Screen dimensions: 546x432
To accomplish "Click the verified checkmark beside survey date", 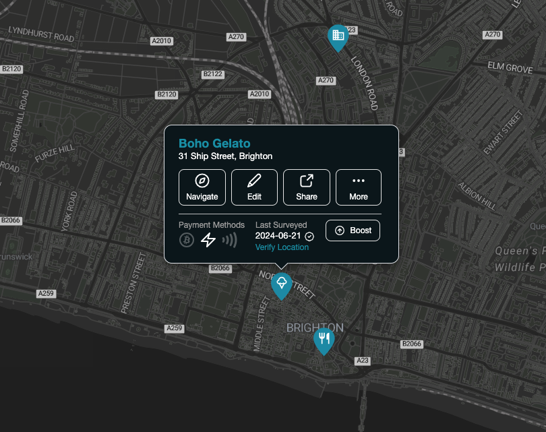I will coord(309,237).
